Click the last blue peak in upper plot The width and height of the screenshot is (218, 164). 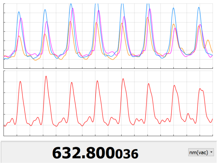click(x=199, y=7)
